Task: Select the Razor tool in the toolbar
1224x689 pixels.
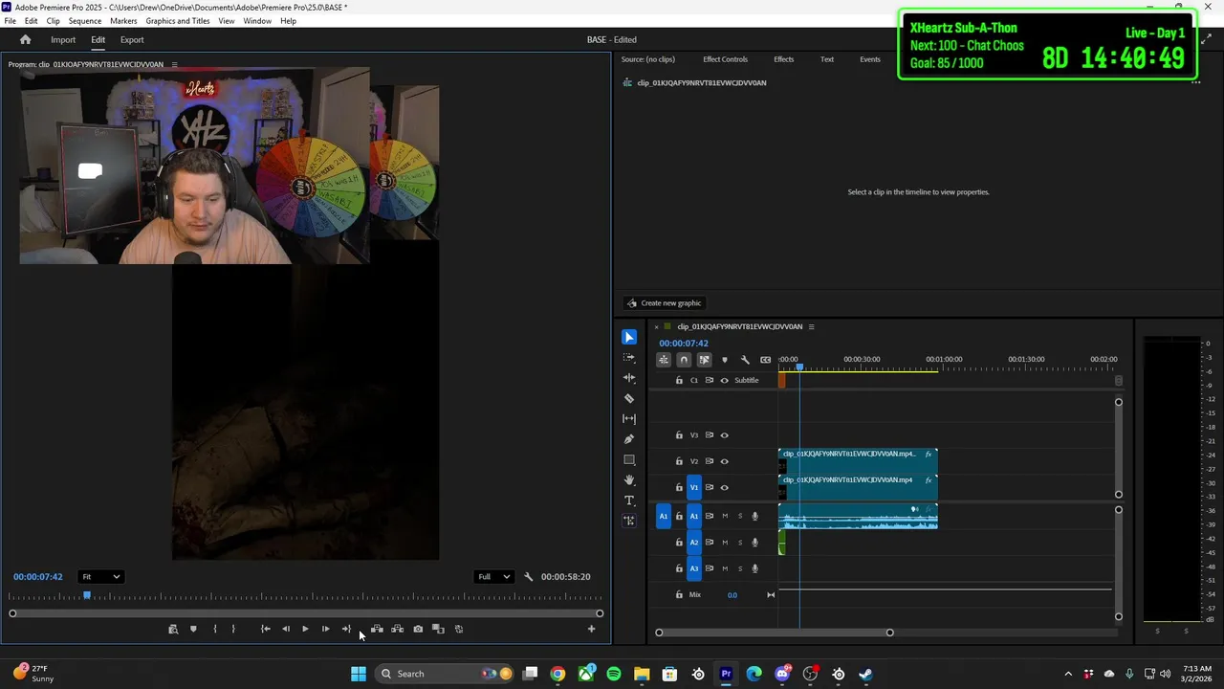Action: 629,398
